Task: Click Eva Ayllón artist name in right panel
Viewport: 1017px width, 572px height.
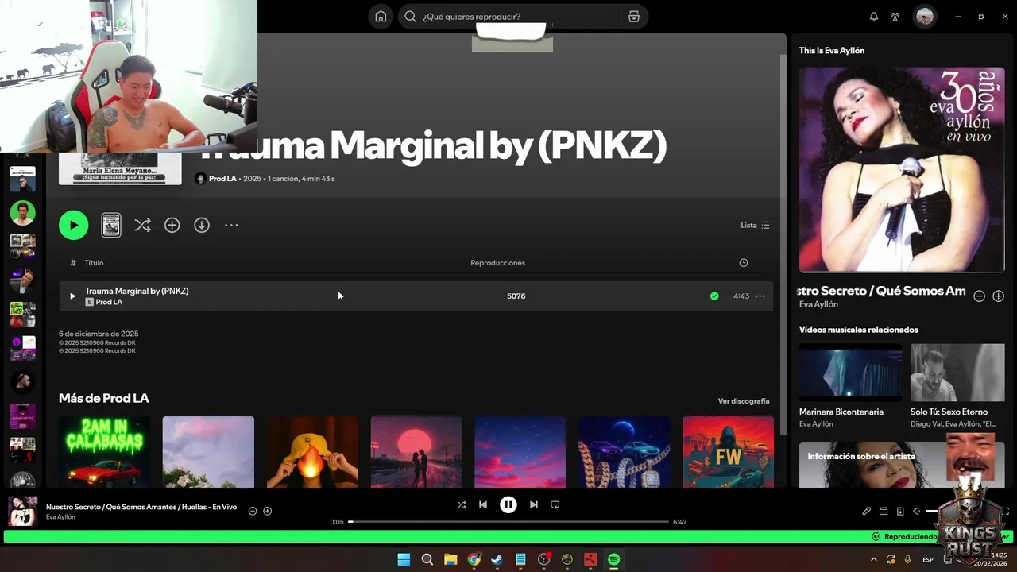Action: click(818, 304)
